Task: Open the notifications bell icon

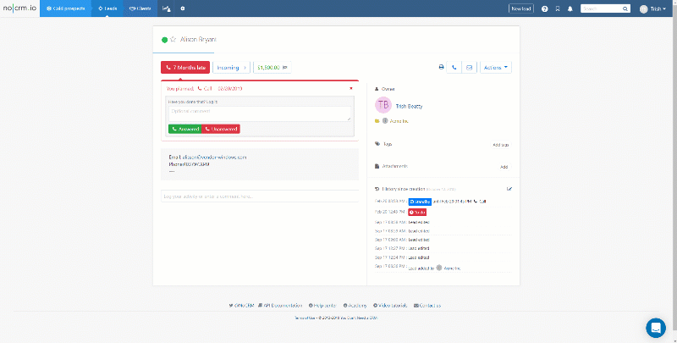Action: [570, 8]
